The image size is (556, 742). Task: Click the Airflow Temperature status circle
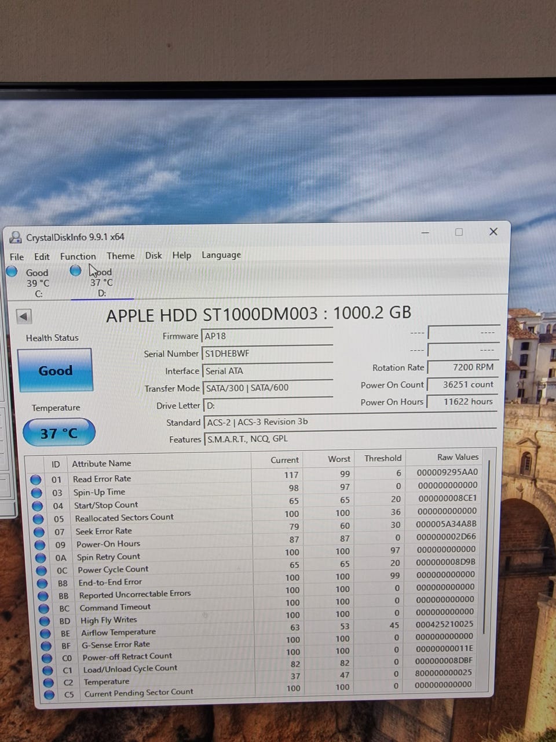pos(46,634)
